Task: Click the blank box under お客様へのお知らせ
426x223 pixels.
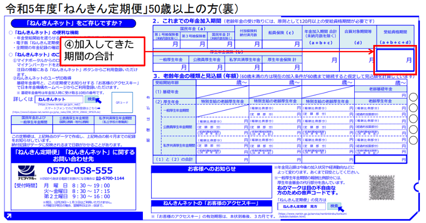Action: (211, 185)
